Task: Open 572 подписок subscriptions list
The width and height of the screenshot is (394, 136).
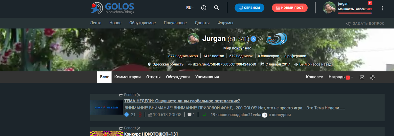Action: point(241,56)
